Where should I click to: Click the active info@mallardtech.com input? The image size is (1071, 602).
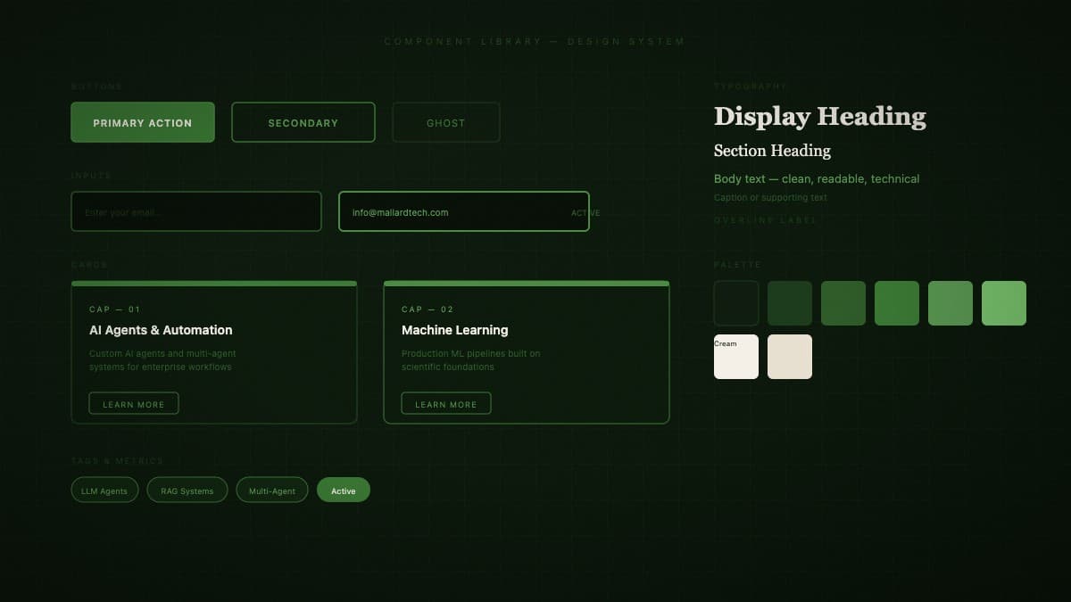tap(463, 211)
